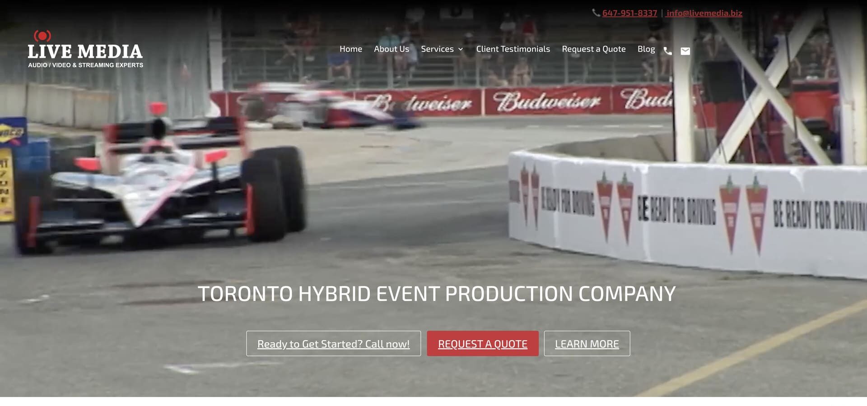Navigate to Client Testimonials
The height and width of the screenshot is (406, 867).
click(513, 49)
